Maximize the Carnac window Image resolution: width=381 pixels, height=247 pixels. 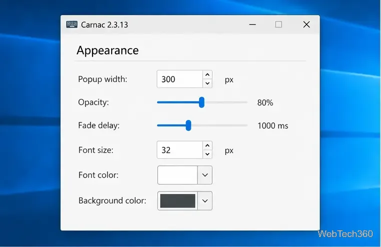pos(278,24)
